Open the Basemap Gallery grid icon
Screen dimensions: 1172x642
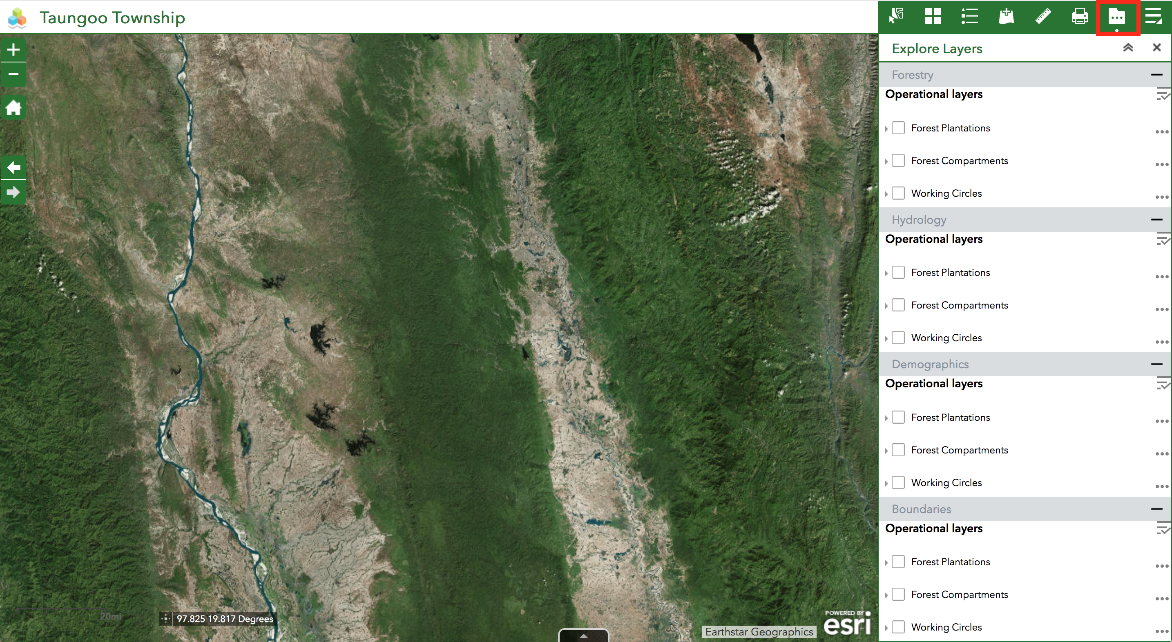click(933, 16)
